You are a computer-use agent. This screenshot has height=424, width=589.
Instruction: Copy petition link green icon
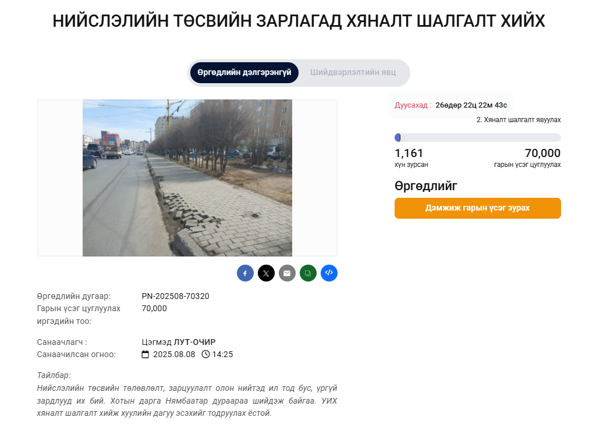[x=308, y=273]
